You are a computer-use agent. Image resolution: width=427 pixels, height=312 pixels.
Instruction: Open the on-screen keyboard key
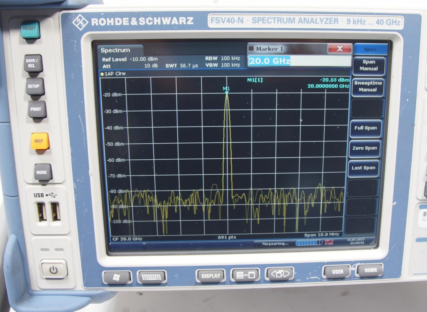point(152,277)
